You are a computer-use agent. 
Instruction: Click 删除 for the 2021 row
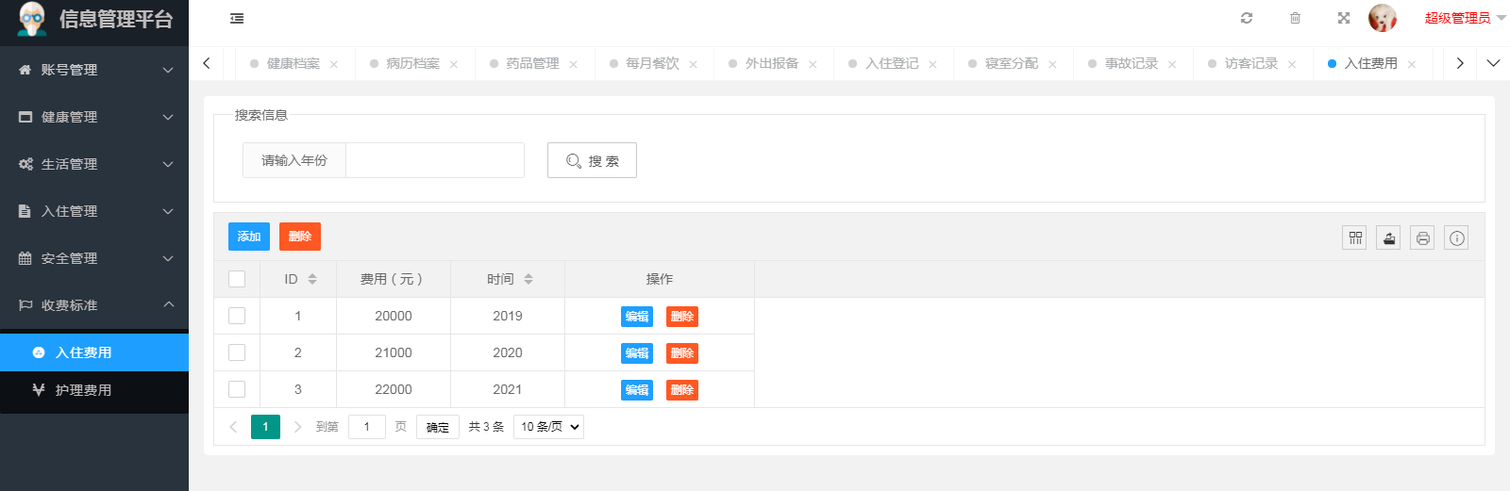pyautogui.click(x=682, y=390)
